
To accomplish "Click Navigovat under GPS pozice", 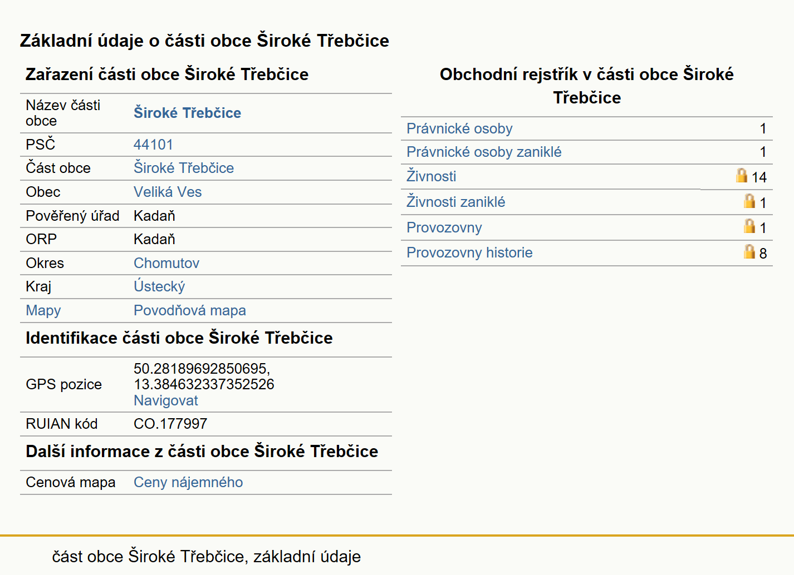I will pos(166,400).
